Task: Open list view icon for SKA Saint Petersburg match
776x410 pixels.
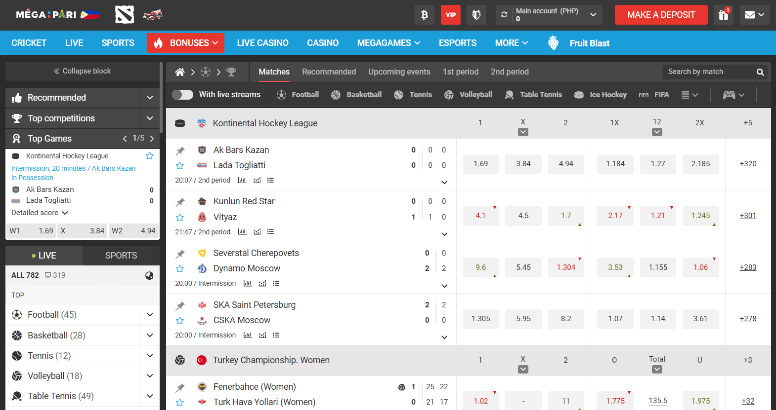Action: coord(276,335)
